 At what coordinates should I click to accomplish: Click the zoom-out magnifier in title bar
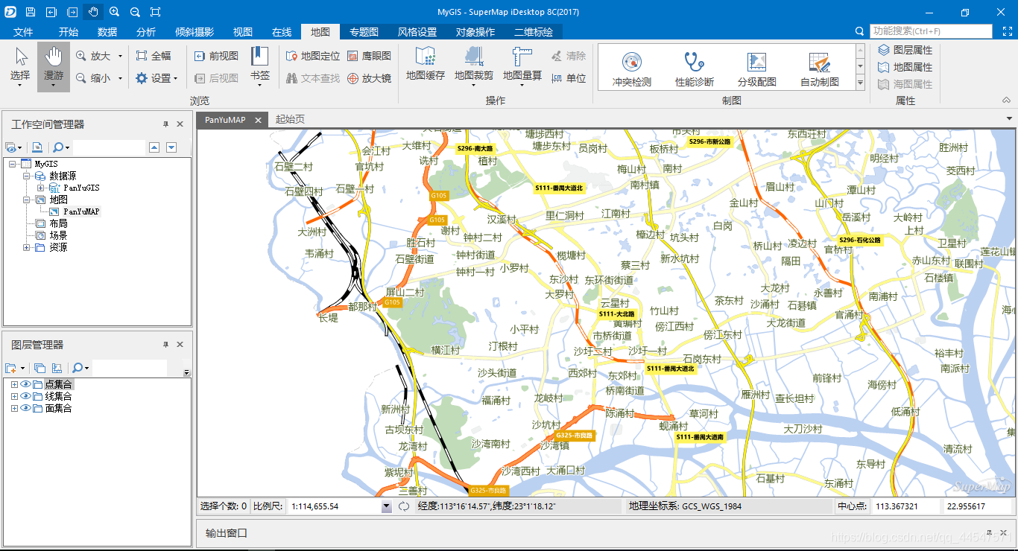pos(135,12)
